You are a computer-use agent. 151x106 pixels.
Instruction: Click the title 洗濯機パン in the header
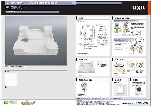click(x=15, y=8)
